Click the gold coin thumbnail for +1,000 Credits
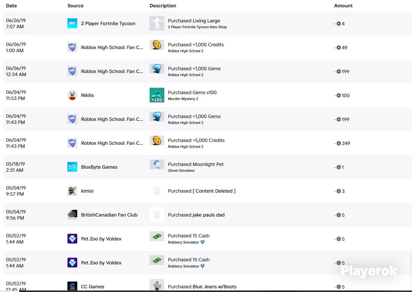Viewport: 412px width, 292px height. coord(157,45)
